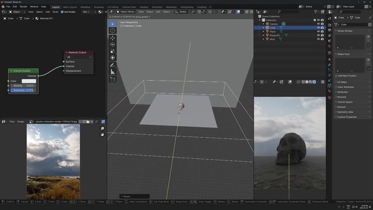Screen dimensions: 373x210
Task: Toggle the Use Nodes checkbox
Action: tap(62, 12)
